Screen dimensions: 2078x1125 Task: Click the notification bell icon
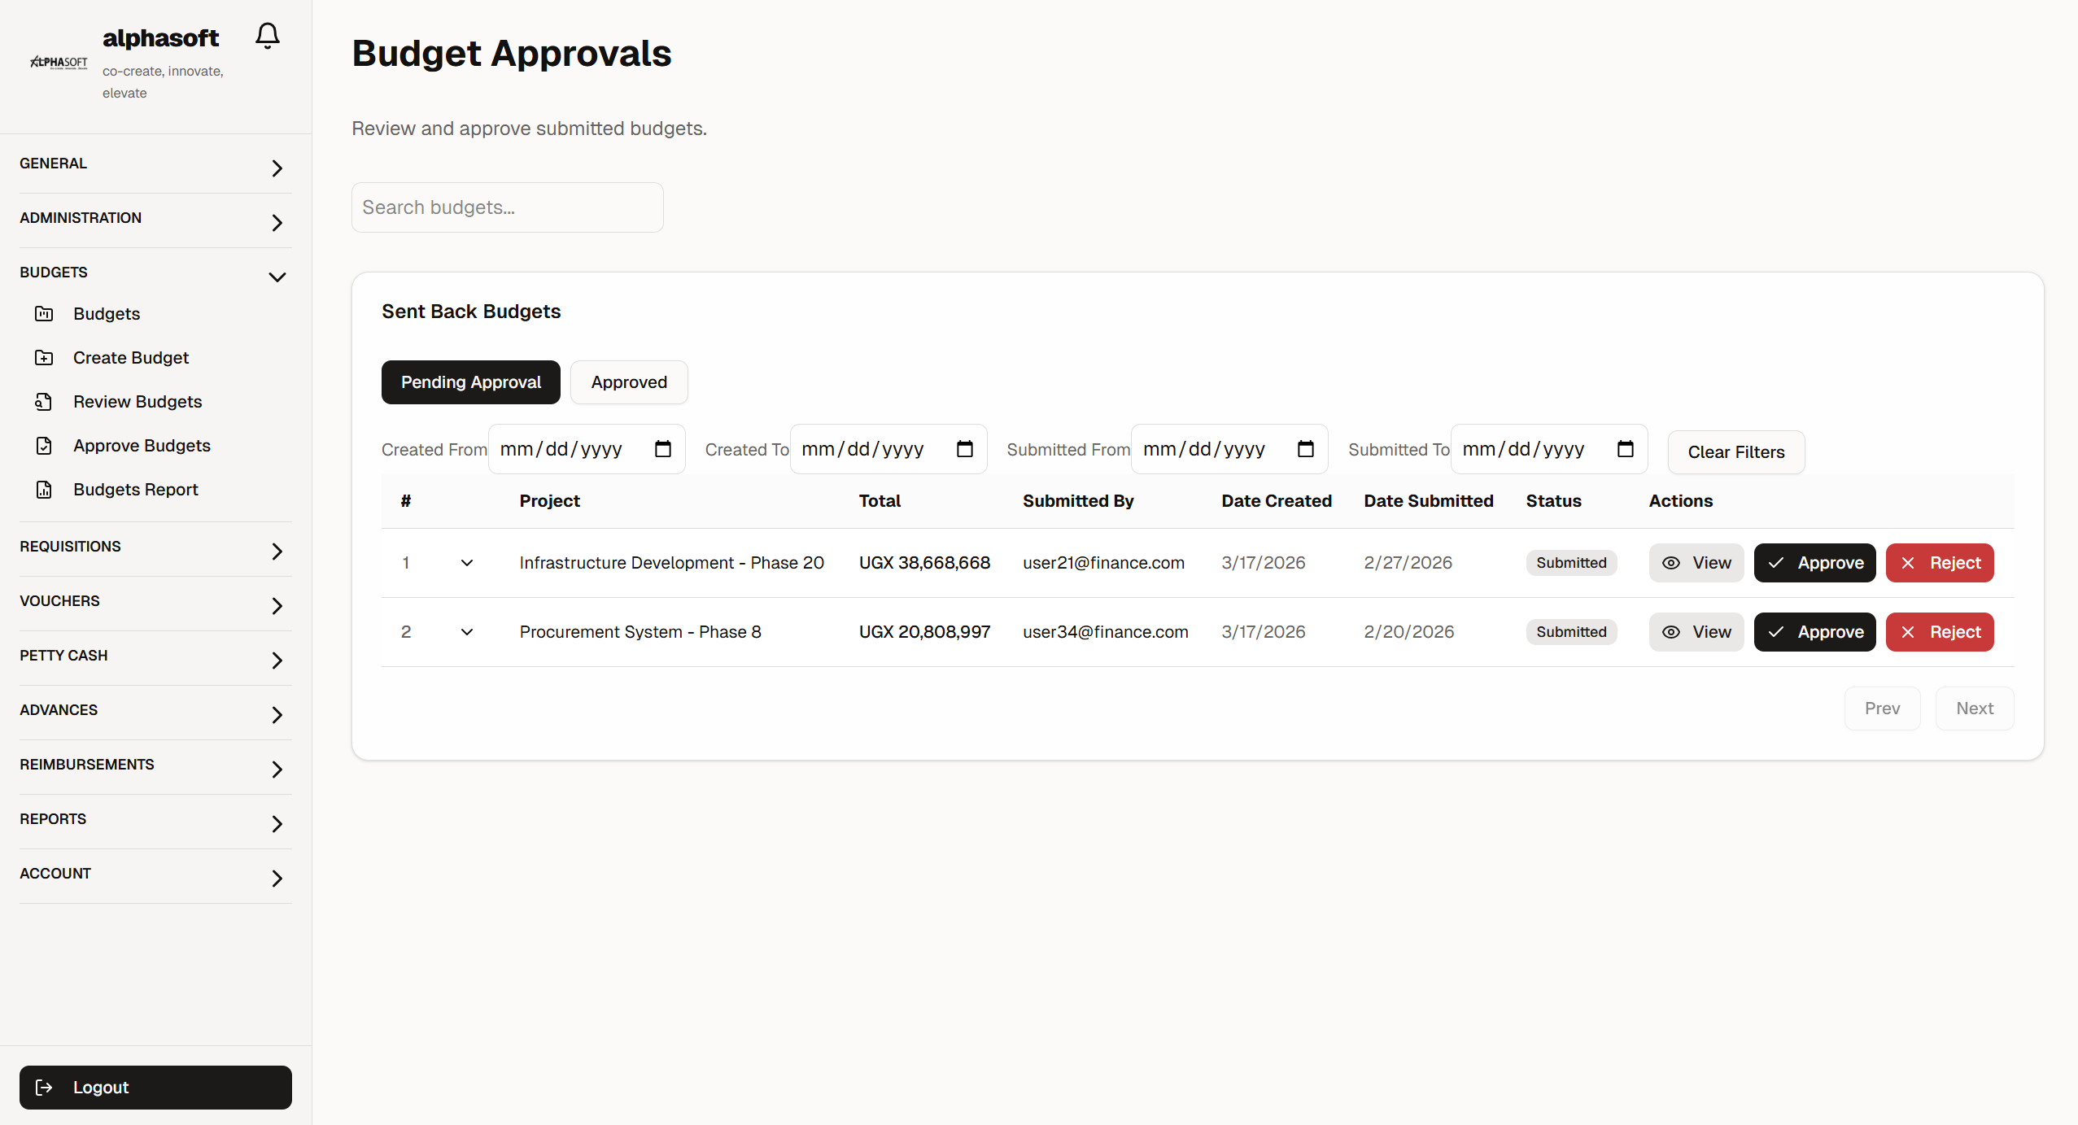(x=267, y=36)
